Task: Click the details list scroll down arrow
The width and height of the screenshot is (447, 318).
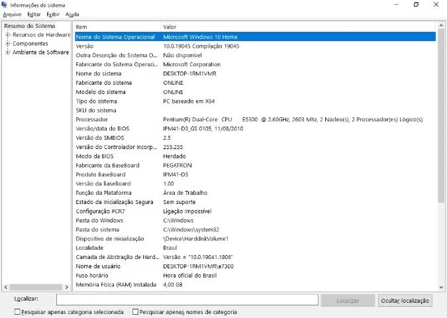Action: [441, 288]
